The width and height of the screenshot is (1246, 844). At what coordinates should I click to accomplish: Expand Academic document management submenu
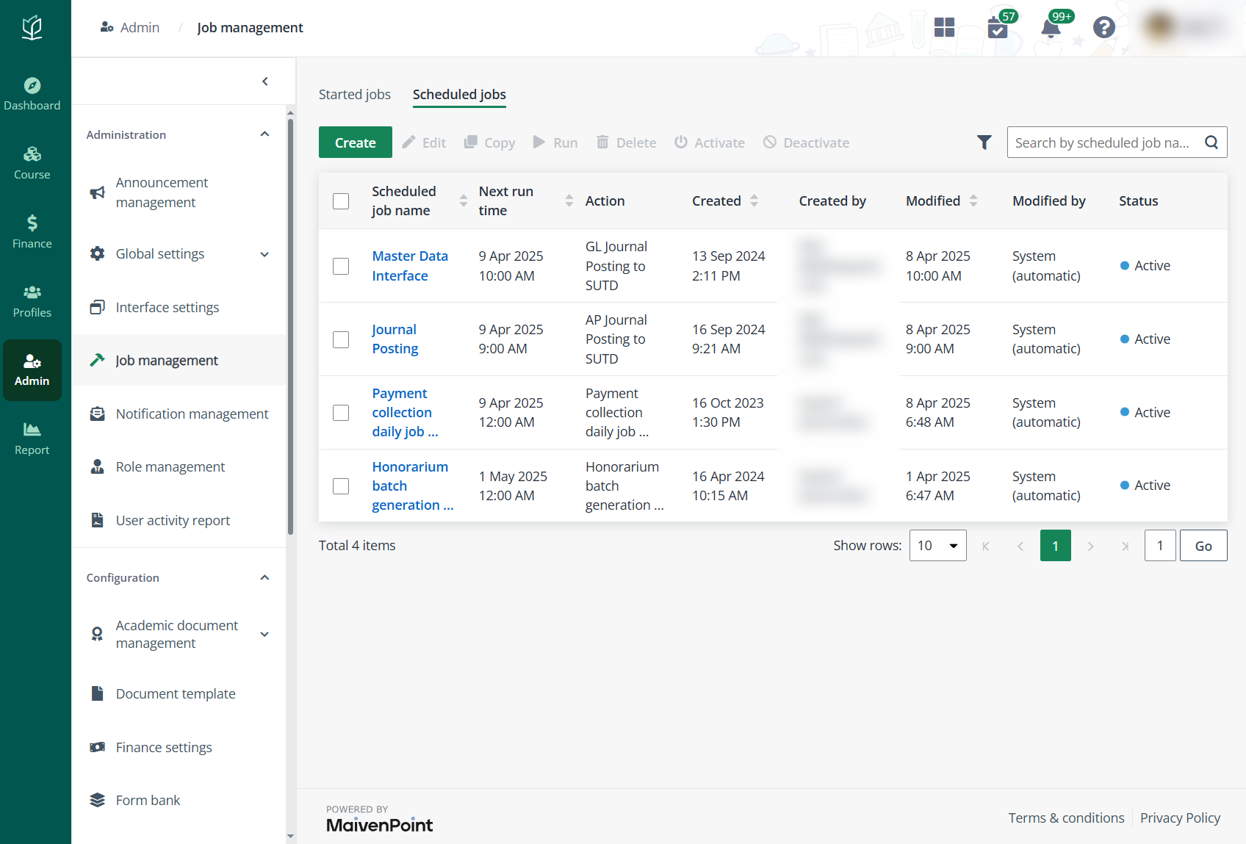click(x=264, y=634)
